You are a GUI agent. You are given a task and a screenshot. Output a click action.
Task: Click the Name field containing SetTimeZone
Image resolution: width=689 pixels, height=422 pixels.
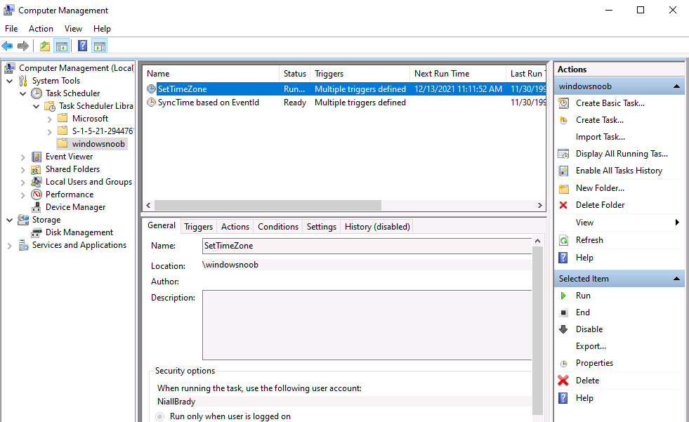(367, 246)
